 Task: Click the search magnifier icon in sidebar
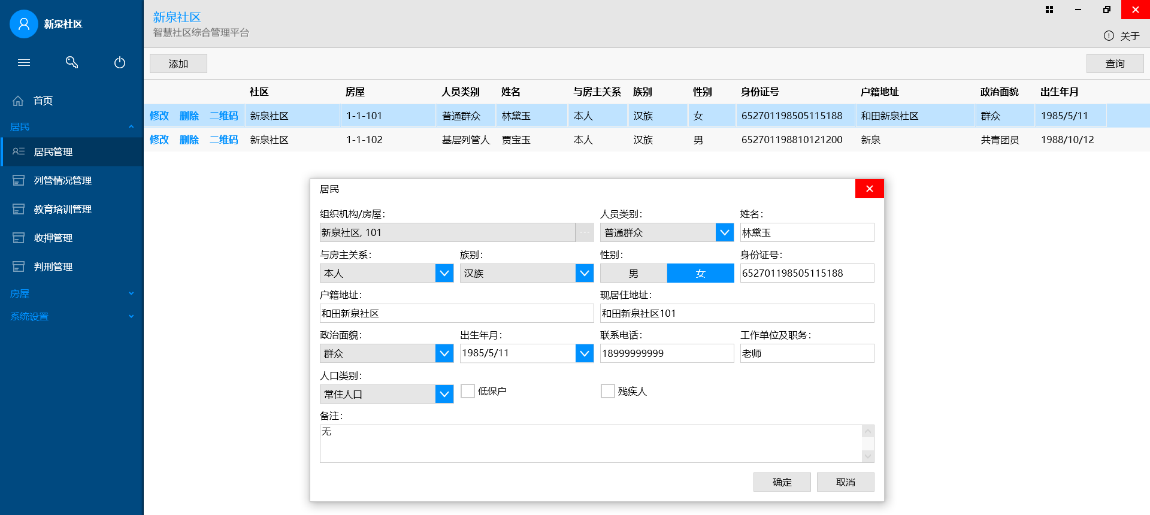(72, 62)
